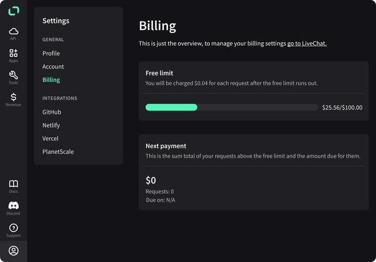Open the Apps grid icon
Image resolution: width=376 pixels, height=262 pixels.
(x=14, y=53)
